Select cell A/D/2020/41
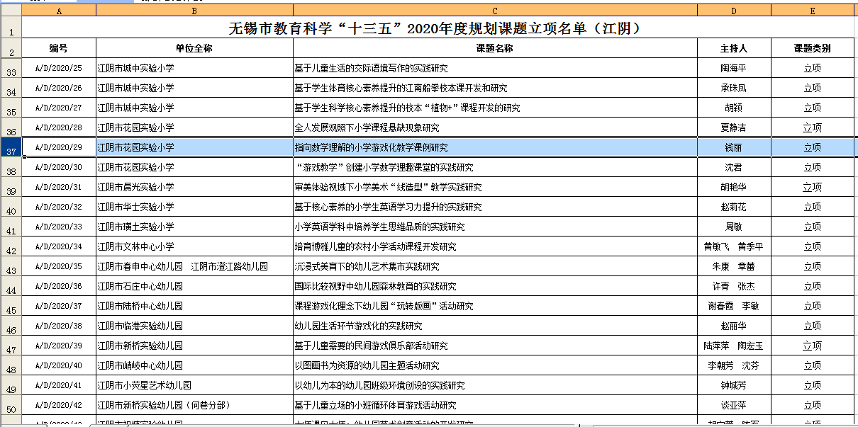 click(59, 386)
